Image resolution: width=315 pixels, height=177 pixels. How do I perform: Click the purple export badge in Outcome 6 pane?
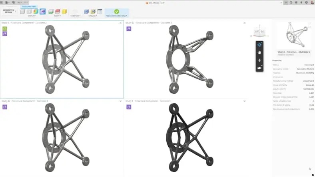(x=5, y=107)
